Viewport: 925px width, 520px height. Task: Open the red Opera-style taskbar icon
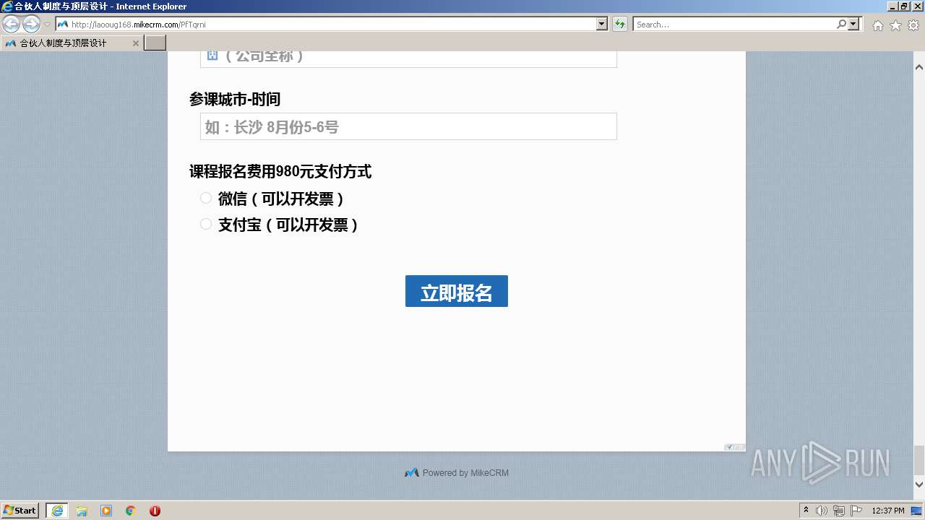tap(155, 511)
